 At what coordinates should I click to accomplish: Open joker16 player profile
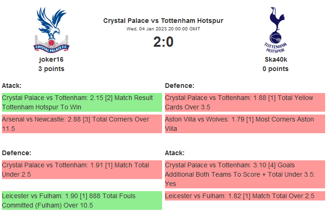point(51,59)
